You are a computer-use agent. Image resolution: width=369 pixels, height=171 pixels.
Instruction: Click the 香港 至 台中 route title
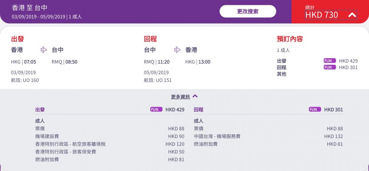(x=30, y=8)
